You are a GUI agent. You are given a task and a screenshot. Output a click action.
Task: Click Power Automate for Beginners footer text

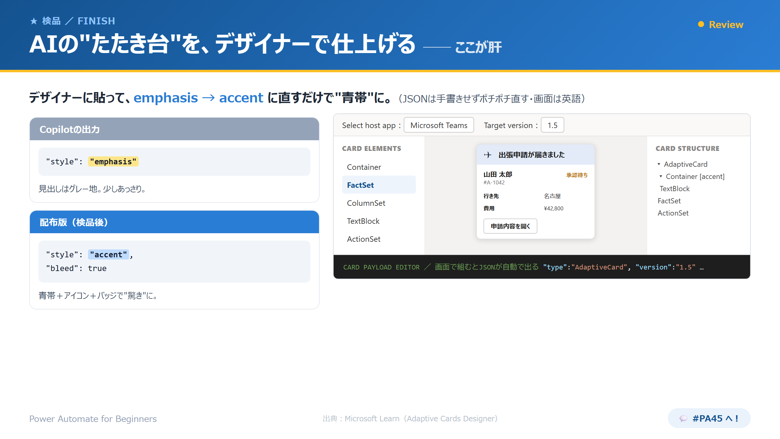coord(93,419)
